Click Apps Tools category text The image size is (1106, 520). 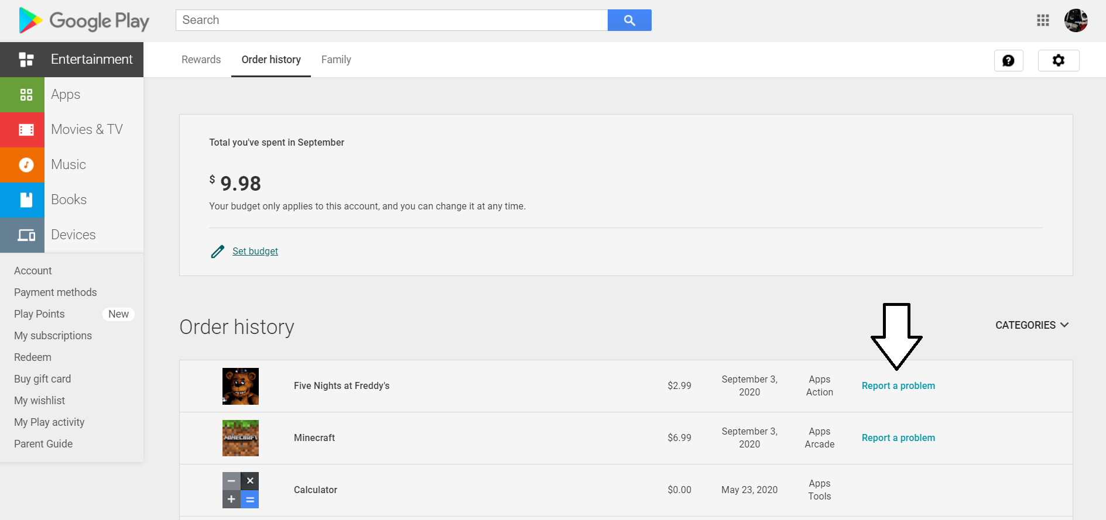(x=820, y=490)
